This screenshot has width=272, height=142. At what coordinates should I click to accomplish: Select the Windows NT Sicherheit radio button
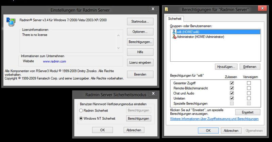pyautogui.click(x=81, y=119)
